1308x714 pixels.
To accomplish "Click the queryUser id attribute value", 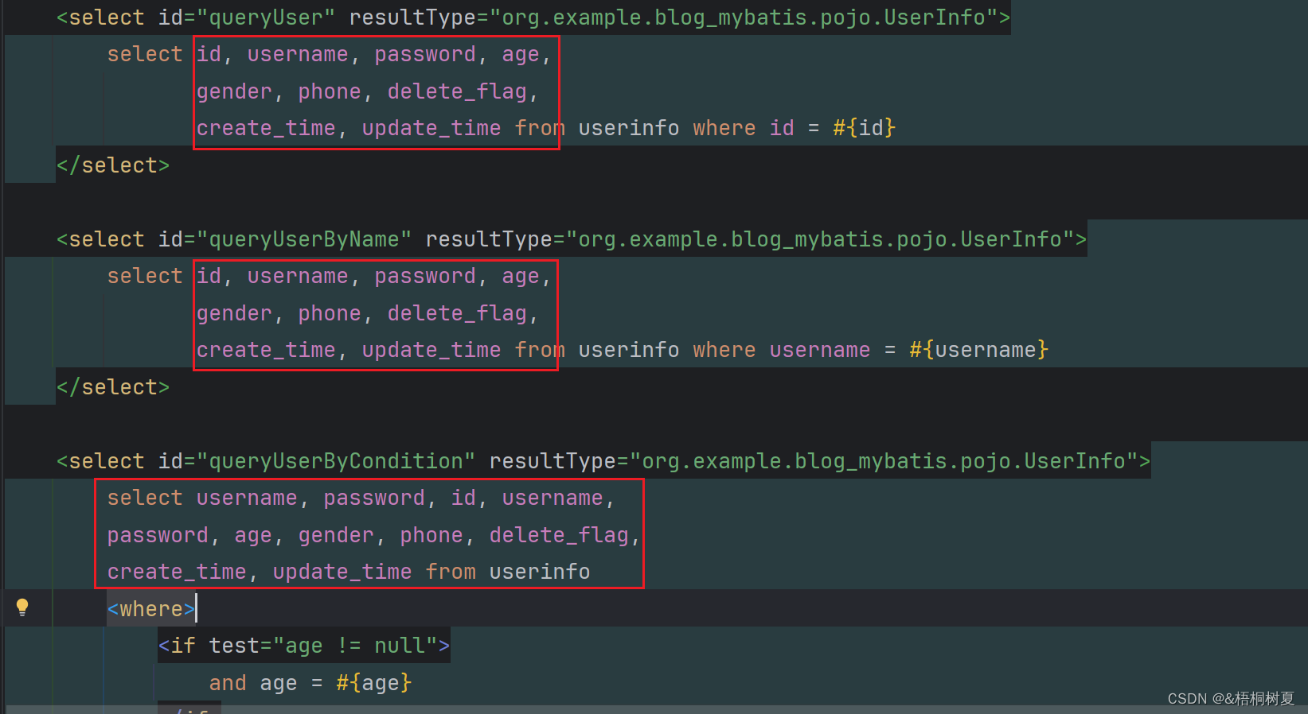I will coord(266,17).
